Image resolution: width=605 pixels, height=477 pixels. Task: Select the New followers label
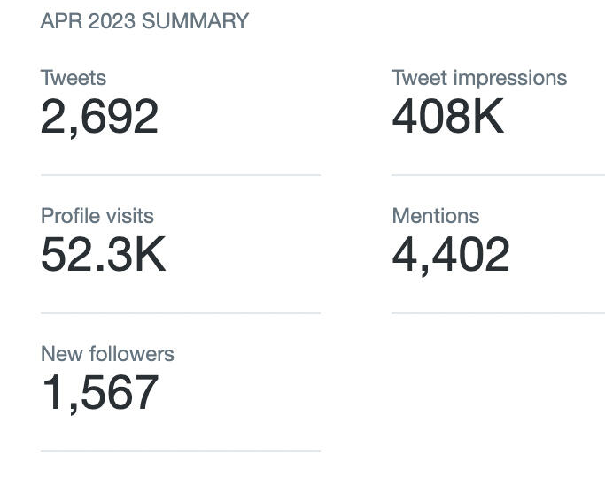(x=107, y=354)
